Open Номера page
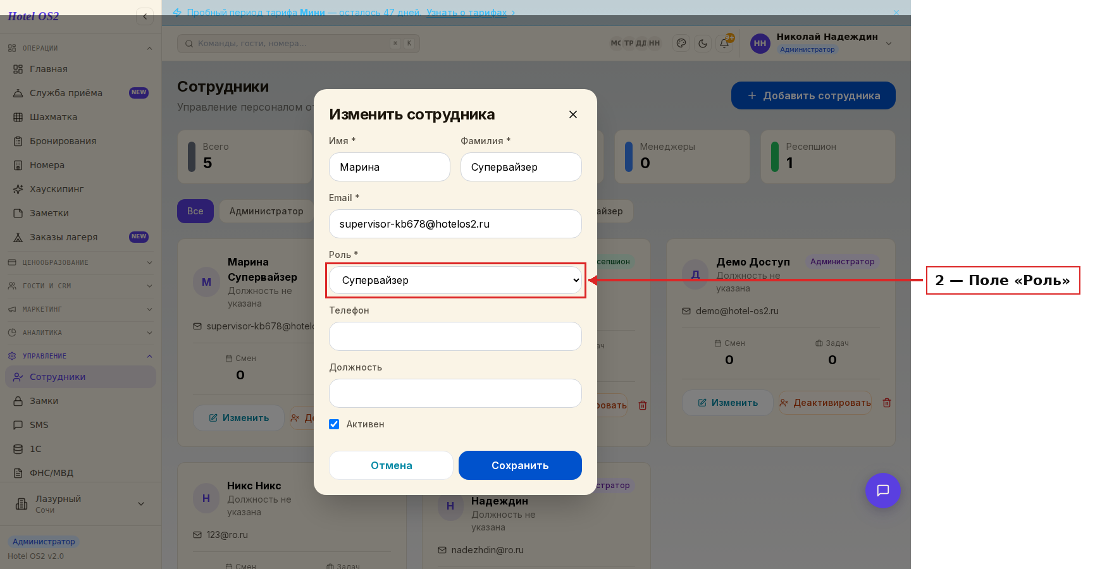This screenshot has width=1095, height=569. [80, 165]
